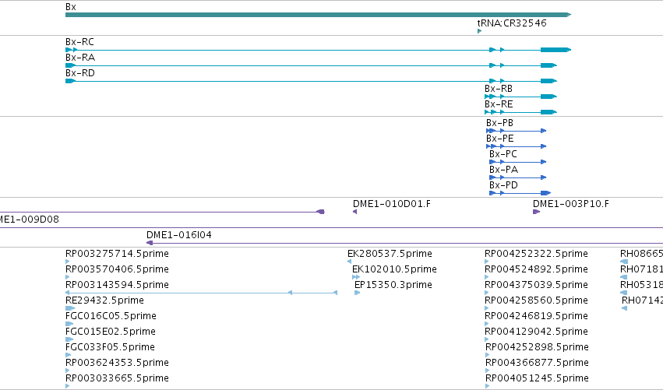Click the tRNA:CR32546 label
The image size is (663, 390).
pos(512,23)
